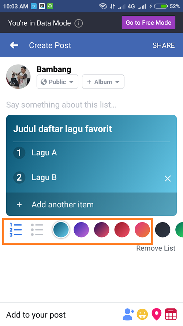This screenshot has height=326, width=183.
Task: Choose the black background color swatch
Action: coord(163,230)
